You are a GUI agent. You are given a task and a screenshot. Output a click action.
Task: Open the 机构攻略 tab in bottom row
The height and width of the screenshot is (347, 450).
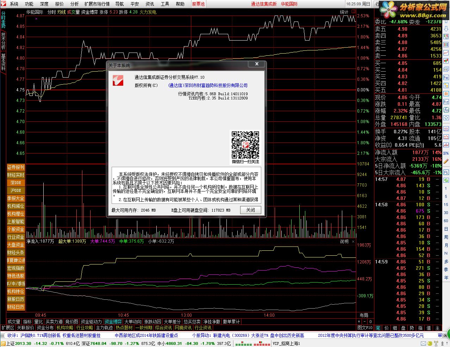[x=65, y=328]
